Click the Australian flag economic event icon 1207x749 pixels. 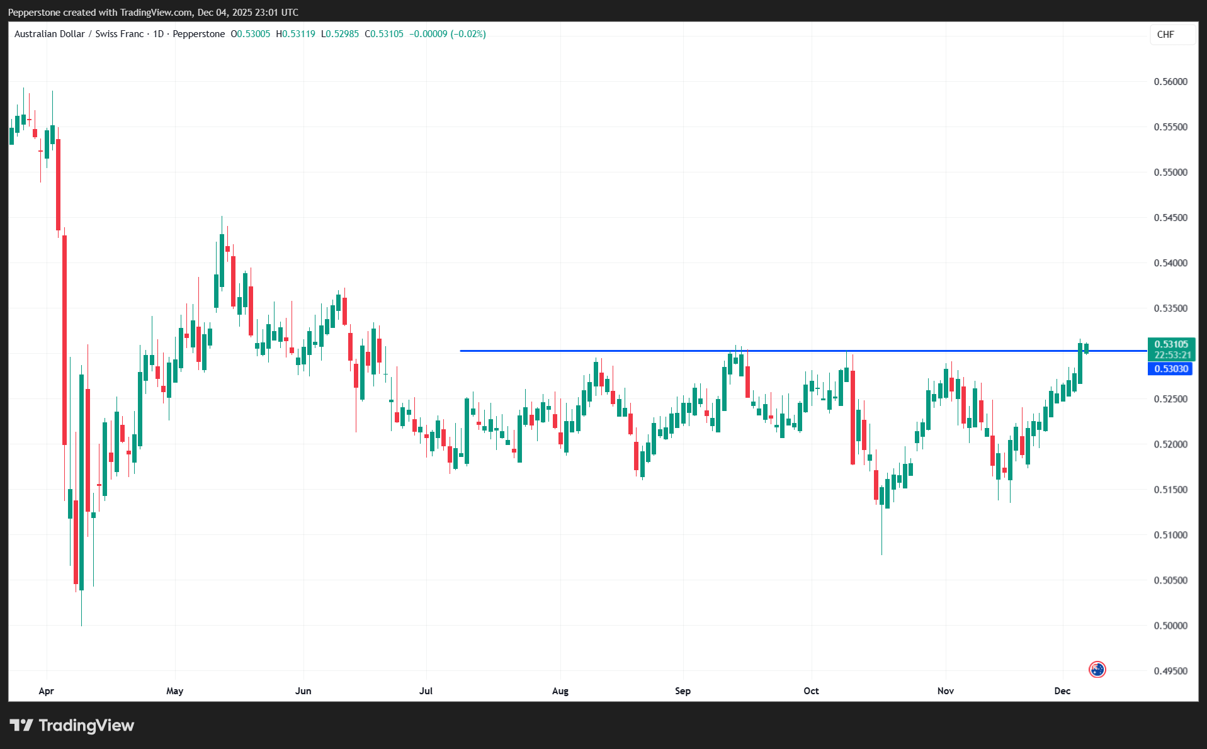1097,669
